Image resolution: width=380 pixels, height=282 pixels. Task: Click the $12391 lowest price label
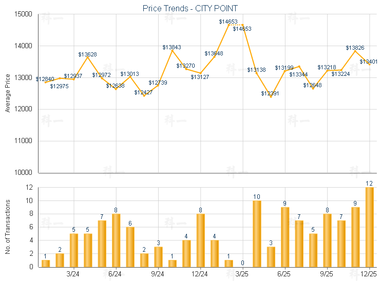[x=270, y=93]
